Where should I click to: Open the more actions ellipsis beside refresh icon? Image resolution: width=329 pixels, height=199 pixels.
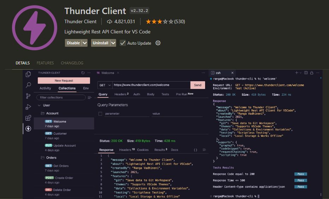pyautogui.click(x=89, y=73)
